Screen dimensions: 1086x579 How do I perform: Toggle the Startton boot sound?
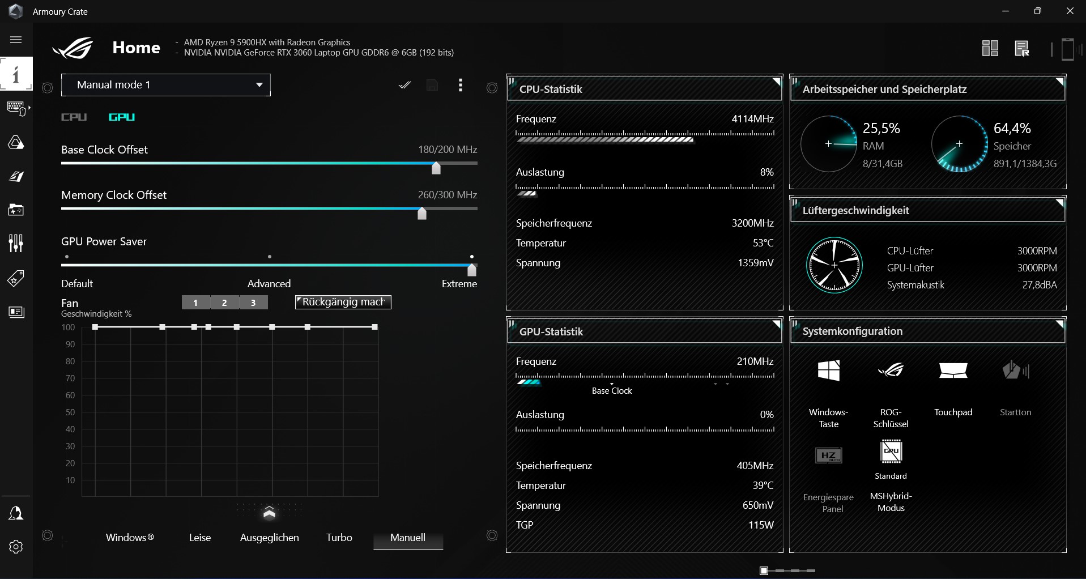1016,371
